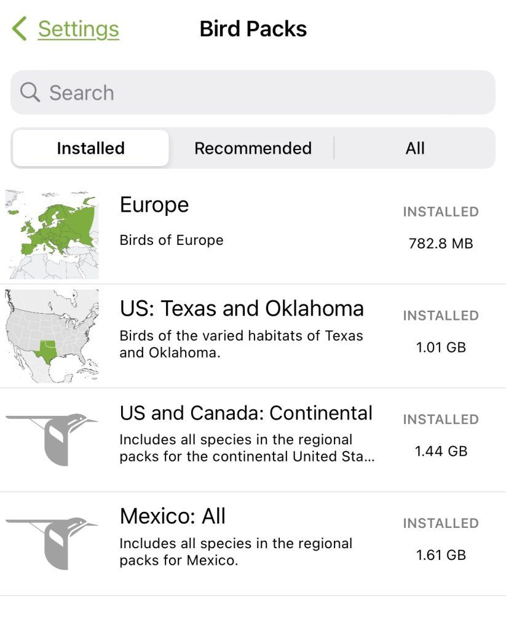Tap INSTALLED status for Texas and Oklahoma
Image resolution: width=506 pixels, height=630 pixels.
(441, 316)
